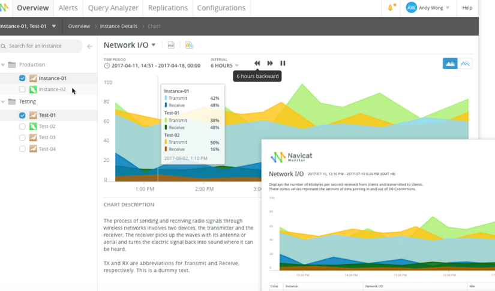The width and height of the screenshot is (495, 291).
Task: Check the Test-02 checkbox
Action: (x=22, y=127)
